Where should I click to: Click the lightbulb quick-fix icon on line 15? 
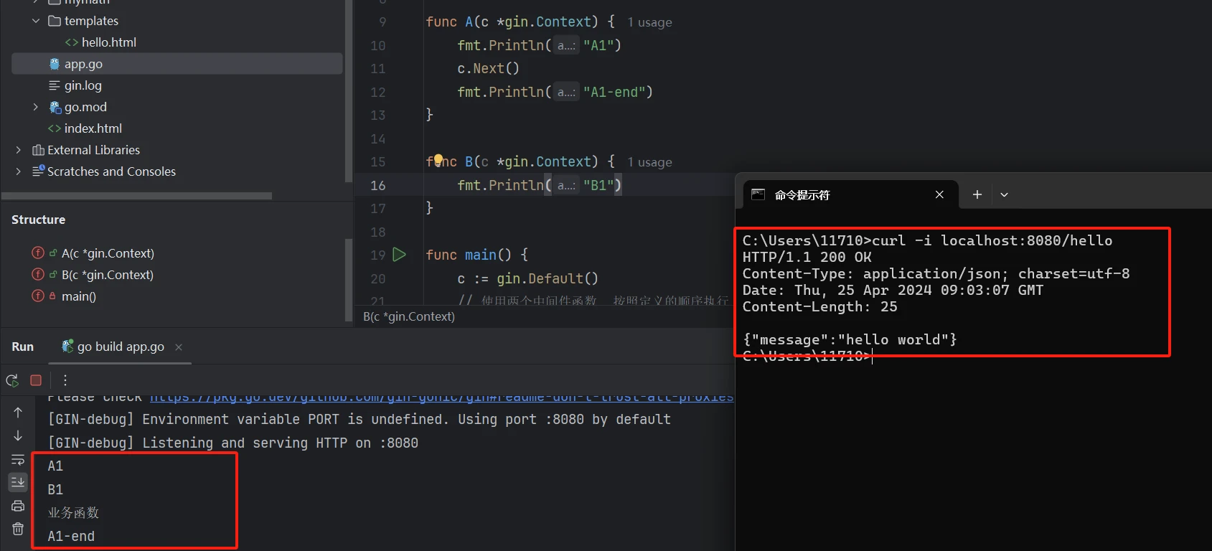438,160
